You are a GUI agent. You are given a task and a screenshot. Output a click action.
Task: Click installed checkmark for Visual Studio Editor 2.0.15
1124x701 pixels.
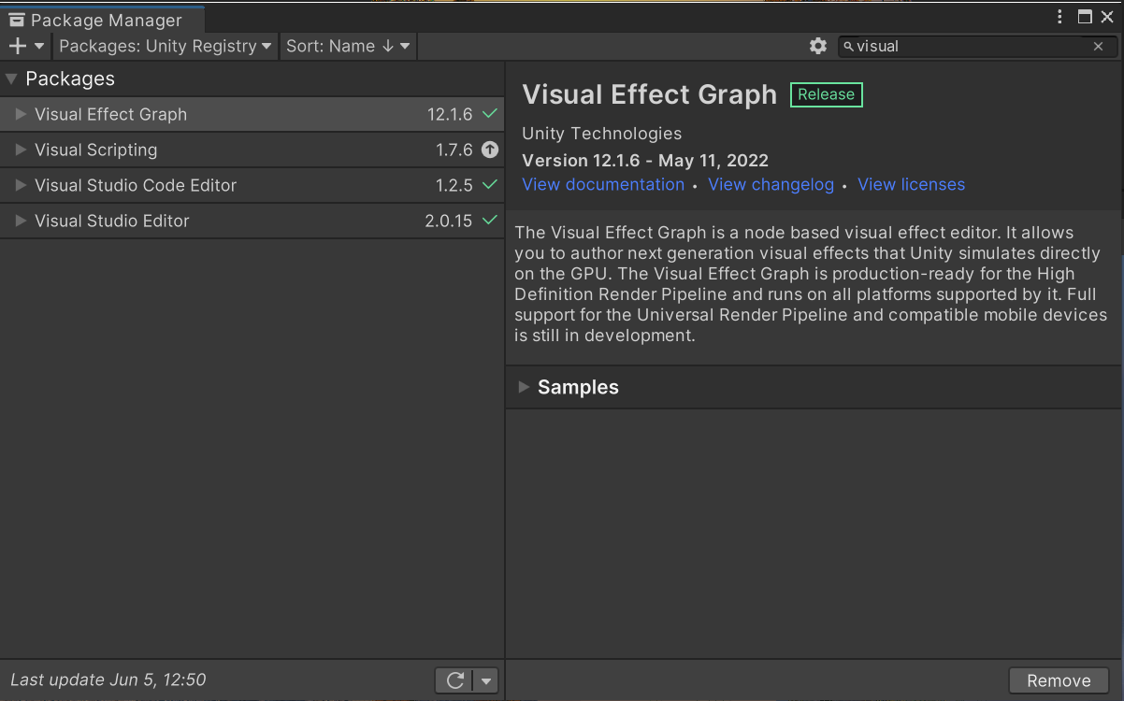pos(489,221)
